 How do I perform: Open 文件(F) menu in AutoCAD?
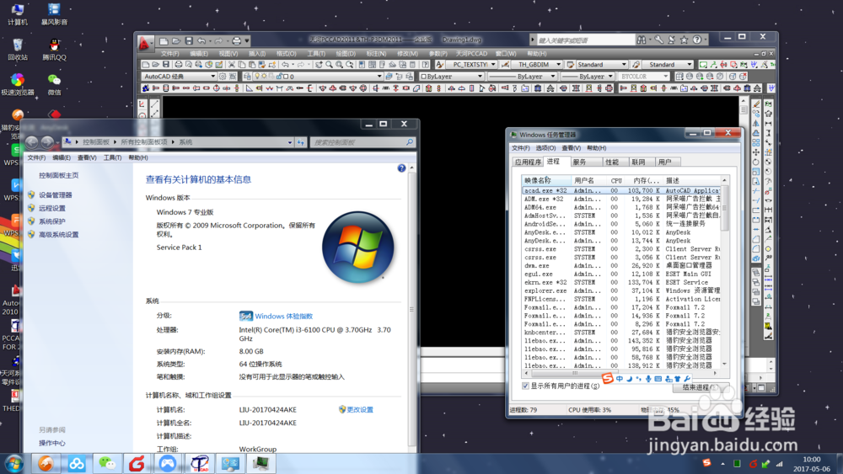tap(170, 54)
